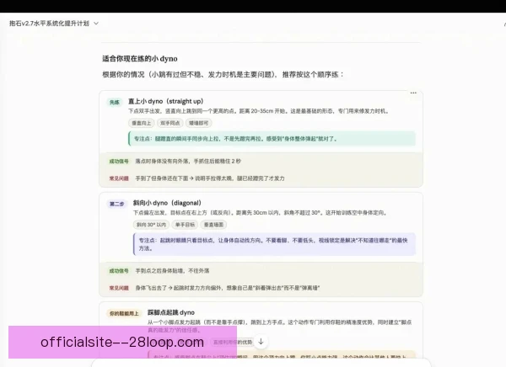Click title 直上小 dyno (straight up)
The height and width of the screenshot is (367, 506).
coord(166,101)
